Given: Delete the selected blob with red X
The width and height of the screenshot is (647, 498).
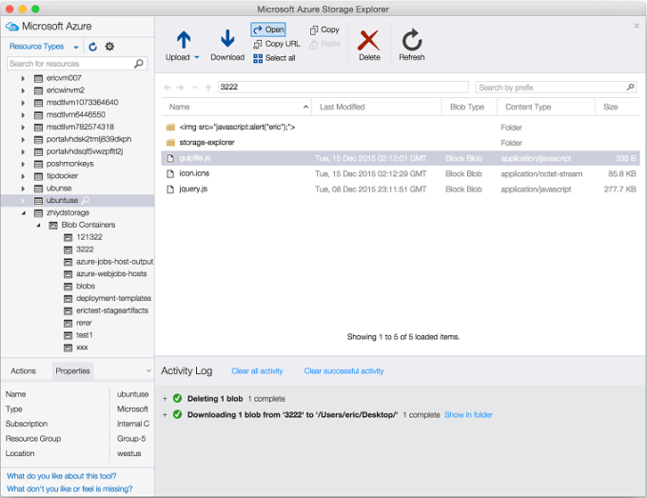Looking at the screenshot, I should coord(369,46).
